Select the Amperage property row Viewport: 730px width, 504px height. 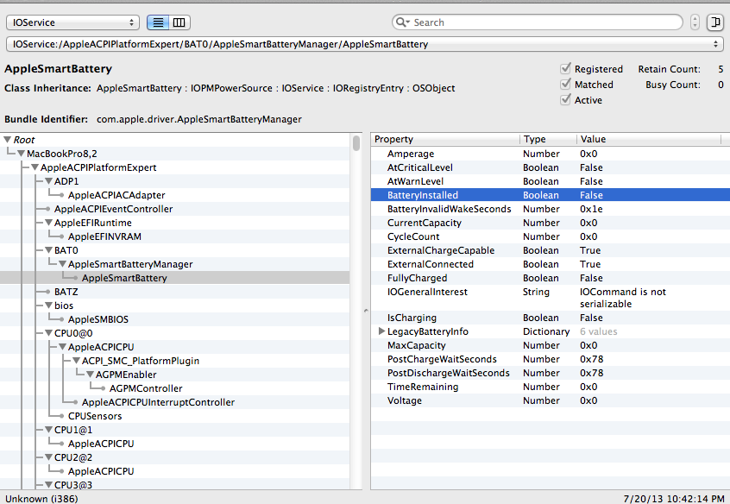coord(551,154)
